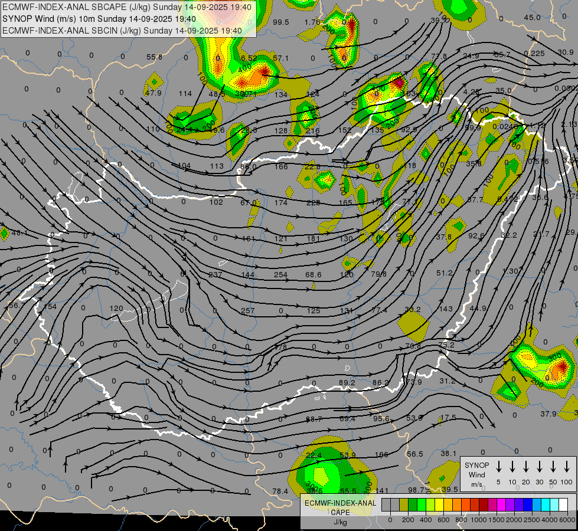Screen dimensions: 578x531
Task: Click the '2500' tick label in CAPE scale
Action: coord(532,520)
